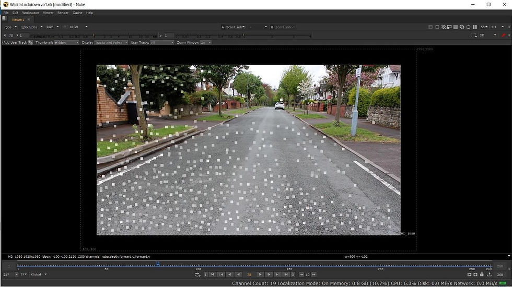This screenshot has height=287, width=512.
Task: Toggle the region of interest crosshair icon
Action: click(469, 27)
